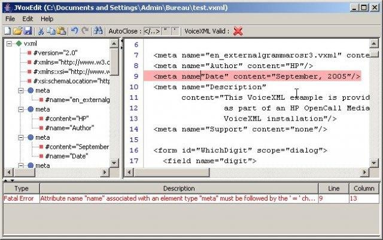Cut selection using the scissors icon
The width and height of the screenshot is (383, 240).
[x=41, y=31]
